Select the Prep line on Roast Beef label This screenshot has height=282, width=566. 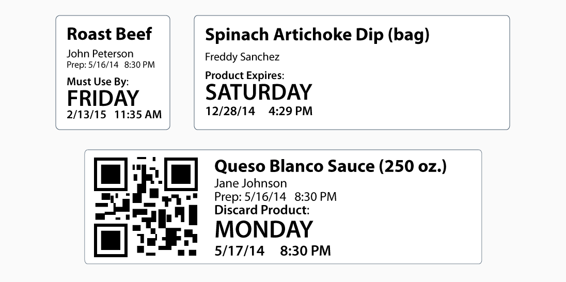pyautogui.click(x=111, y=65)
